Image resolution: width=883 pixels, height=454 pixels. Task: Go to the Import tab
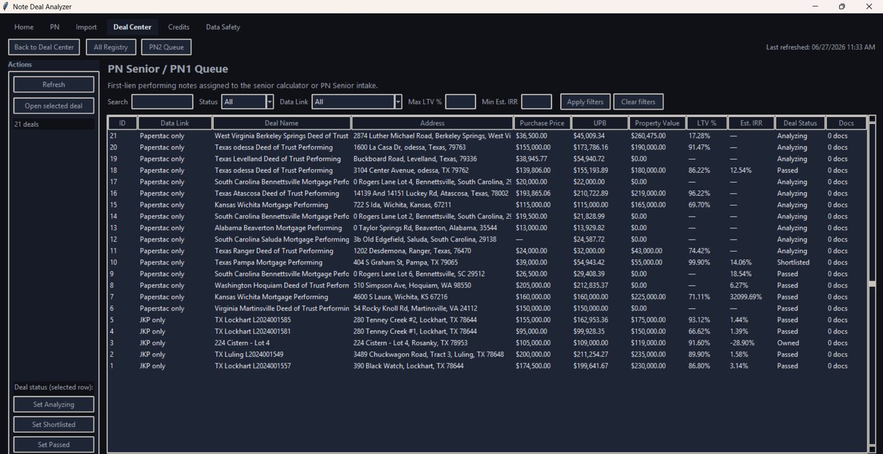click(x=86, y=27)
